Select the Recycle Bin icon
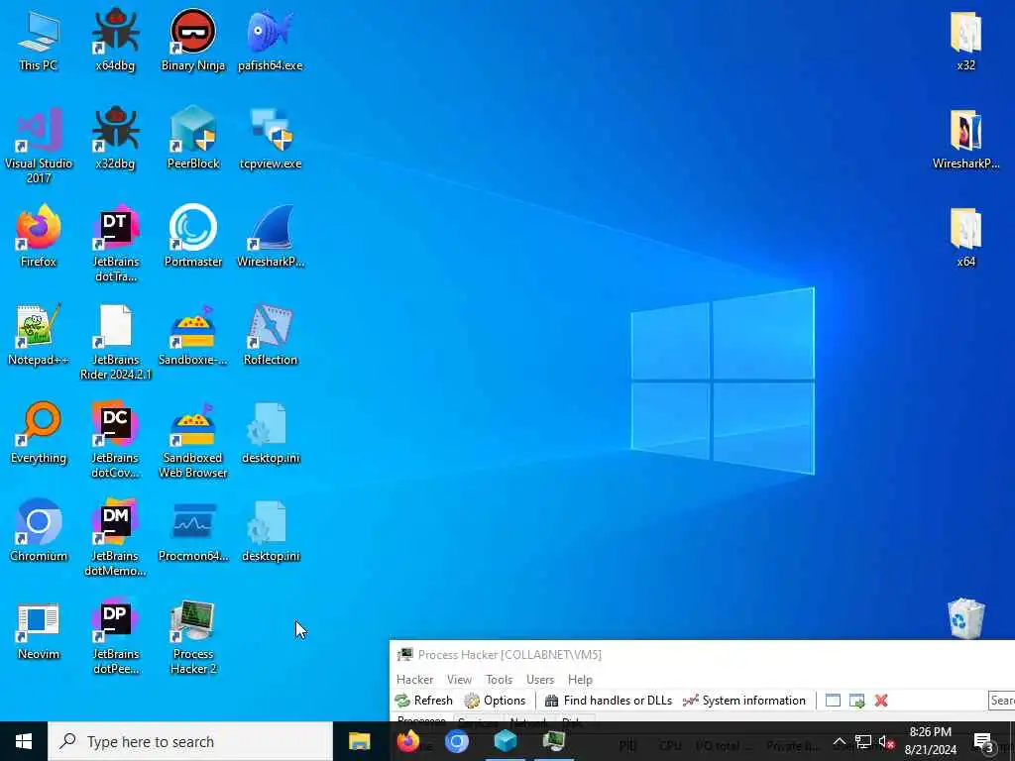This screenshot has width=1015, height=761. point(965,618)
